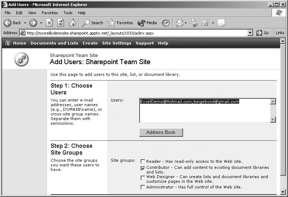Click the 'Step 2: Choose Site Groups' heading
The width and height of the screenshot is (288, 197).
click(x=72, y=149)
